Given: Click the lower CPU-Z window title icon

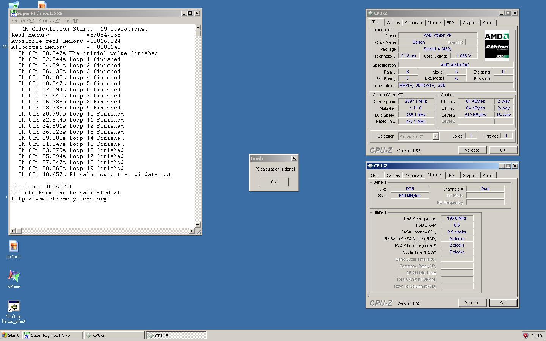Looking at the screenshot, I should tap(370, 166).
